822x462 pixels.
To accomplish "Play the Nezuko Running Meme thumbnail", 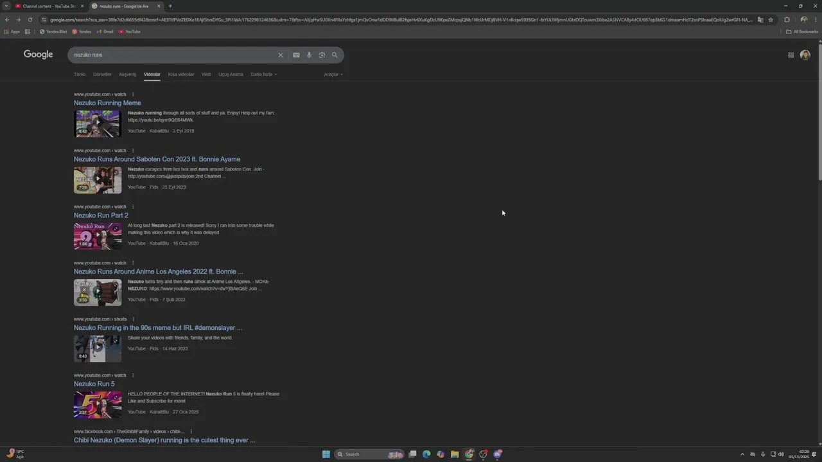I will (x=98, y=124).
